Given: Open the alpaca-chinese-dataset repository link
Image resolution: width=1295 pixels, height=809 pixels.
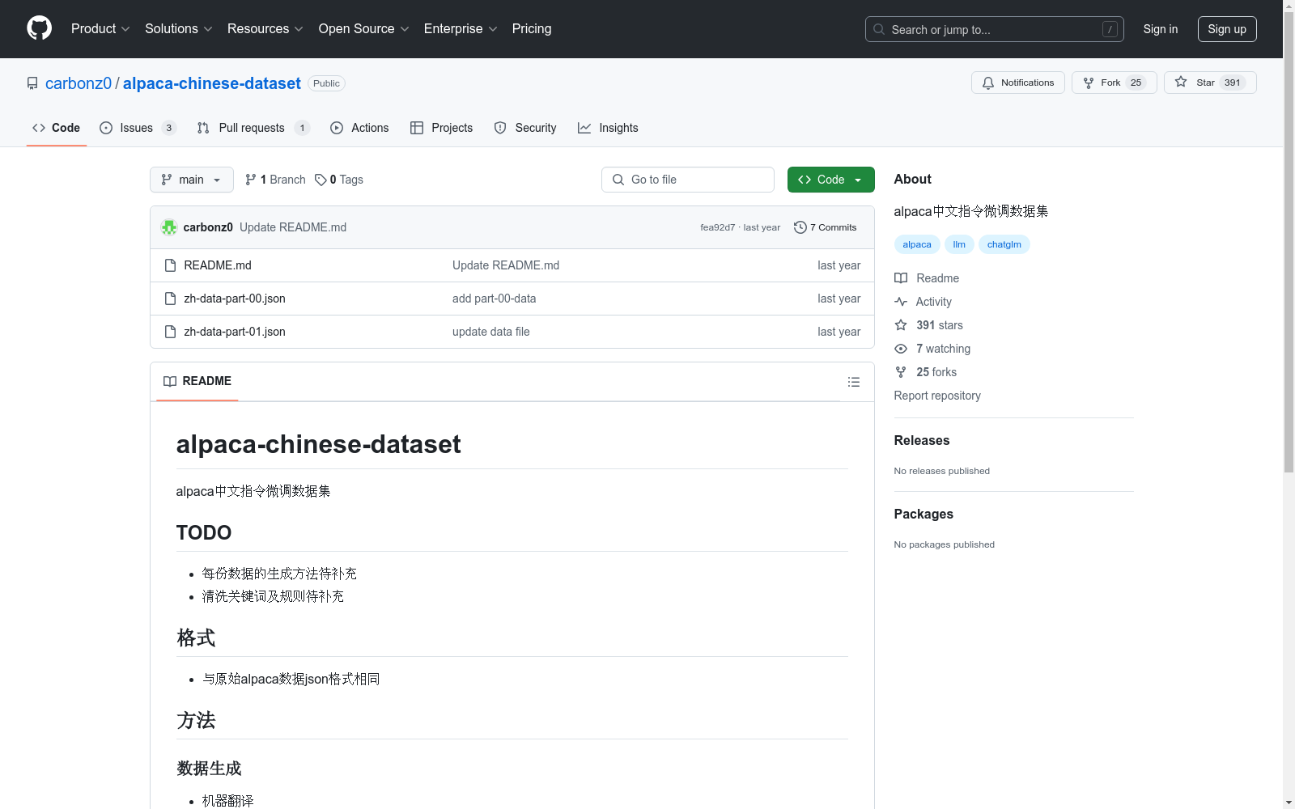Looking at the screenshot, I should click(212, 83).
